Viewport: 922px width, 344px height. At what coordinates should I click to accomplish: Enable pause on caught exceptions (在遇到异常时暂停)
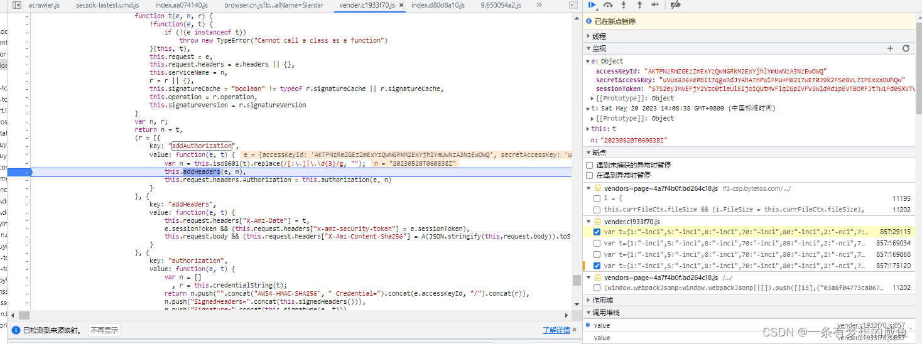589,175
